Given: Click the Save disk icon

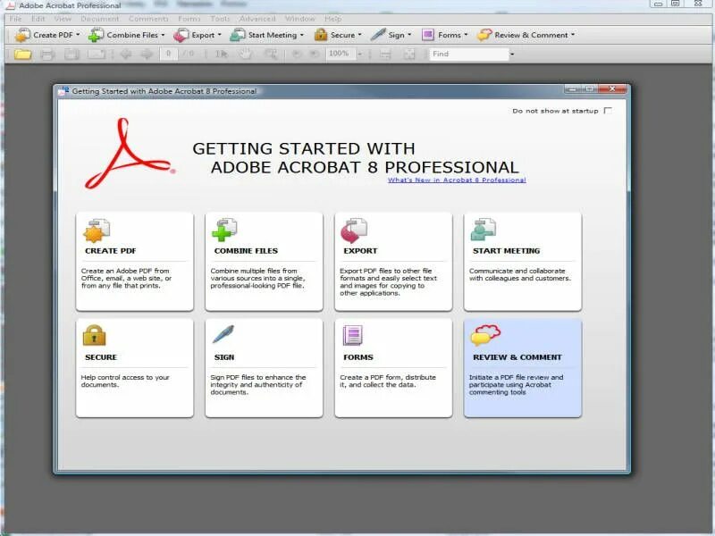Looking at the screenshot, I should [71, 54].
